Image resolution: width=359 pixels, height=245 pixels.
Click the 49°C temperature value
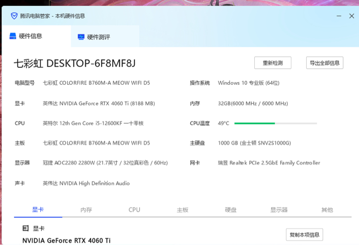coord(223,123)
